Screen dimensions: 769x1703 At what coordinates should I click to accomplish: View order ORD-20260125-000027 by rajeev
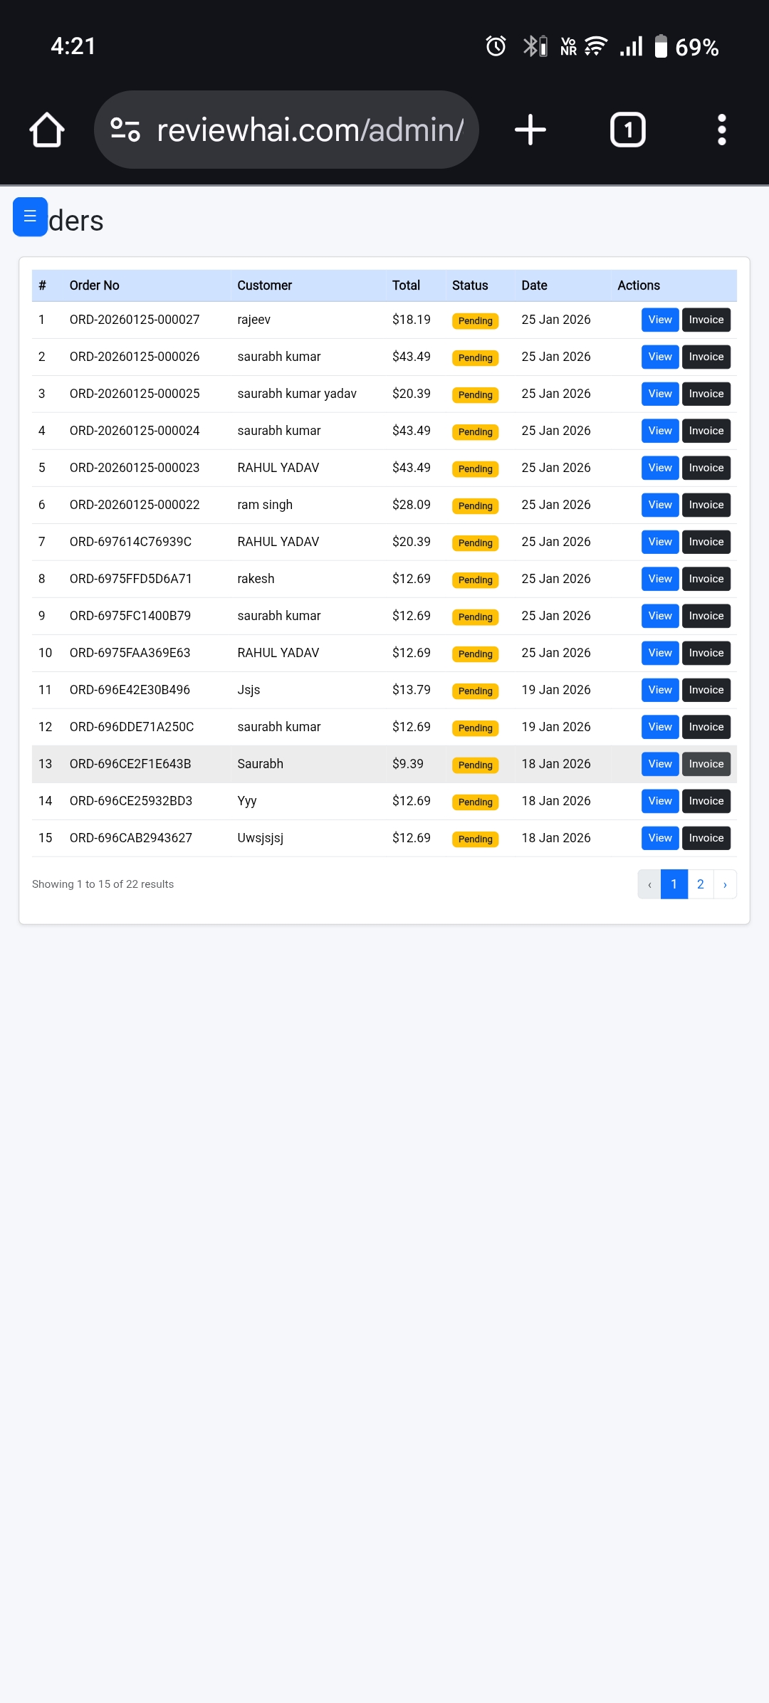pyautogui.click(x=659, y=320)
